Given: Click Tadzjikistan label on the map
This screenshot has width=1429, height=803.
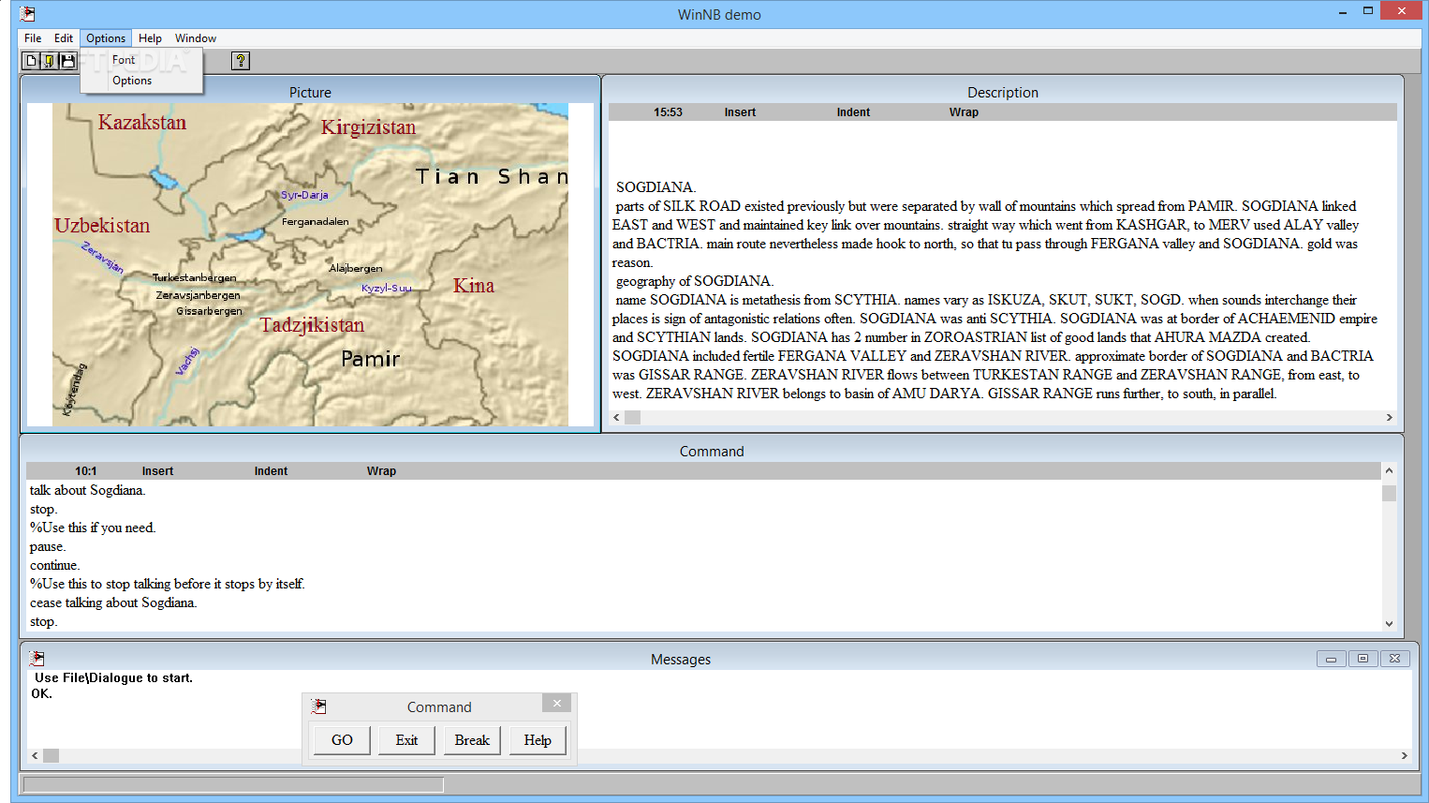Looking at the screenshot, I should pos(312,325).
